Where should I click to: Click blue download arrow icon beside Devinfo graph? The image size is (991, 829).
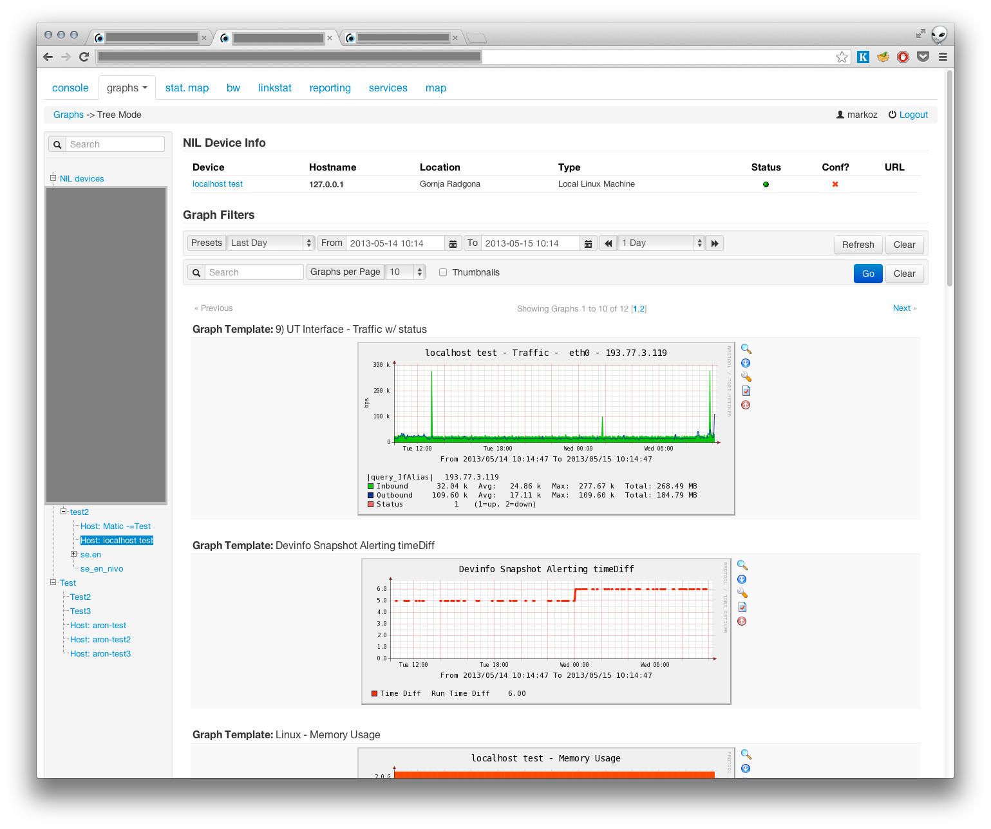point(742,579)
